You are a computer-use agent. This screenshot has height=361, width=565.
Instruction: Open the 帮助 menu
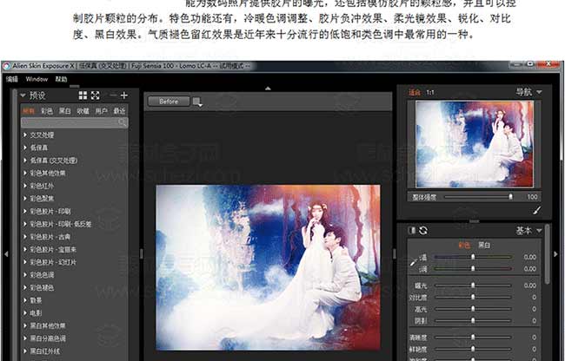(x=61, y=79)
